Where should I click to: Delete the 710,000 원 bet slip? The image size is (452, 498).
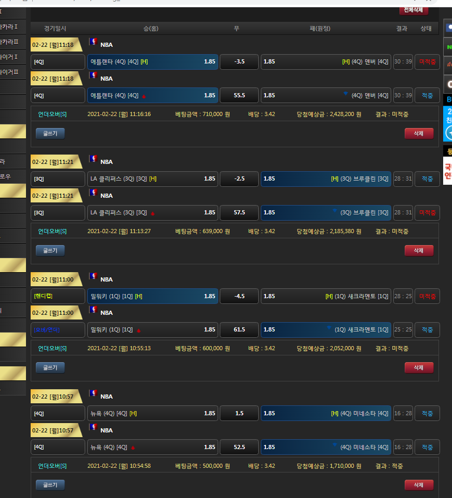point(418,133)
